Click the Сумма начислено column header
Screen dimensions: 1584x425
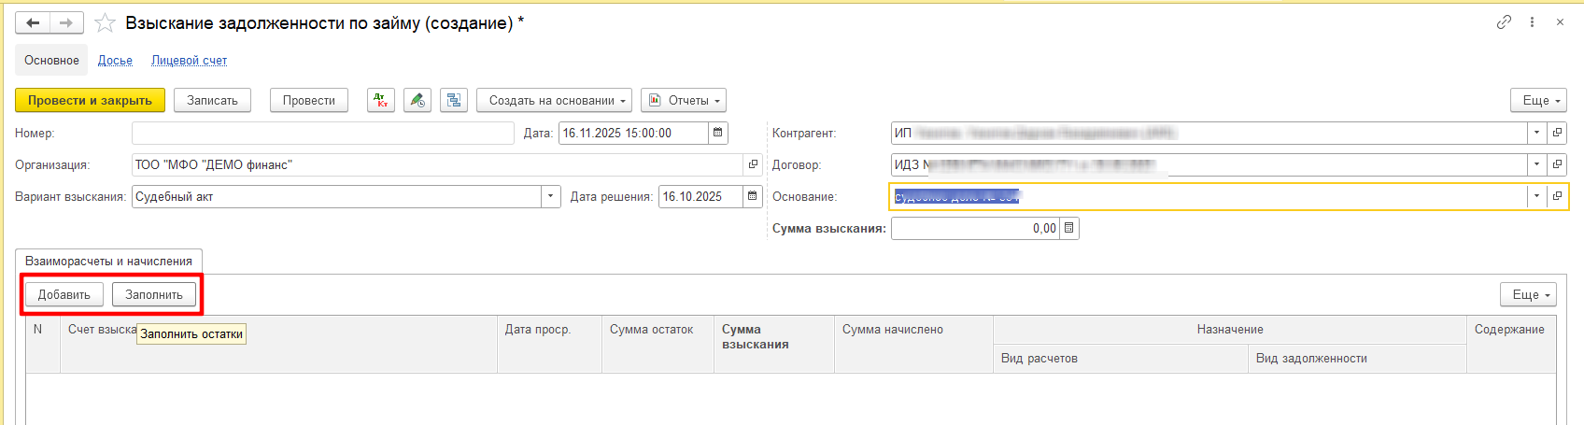click(x=913, y=344)
